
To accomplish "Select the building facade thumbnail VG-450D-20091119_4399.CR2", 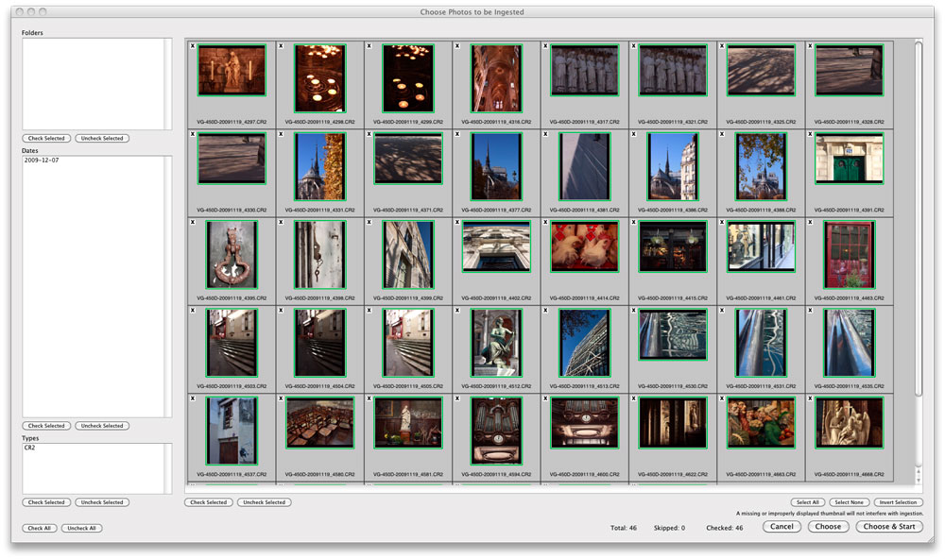I will pyautogui.click(x=408, y=255).
